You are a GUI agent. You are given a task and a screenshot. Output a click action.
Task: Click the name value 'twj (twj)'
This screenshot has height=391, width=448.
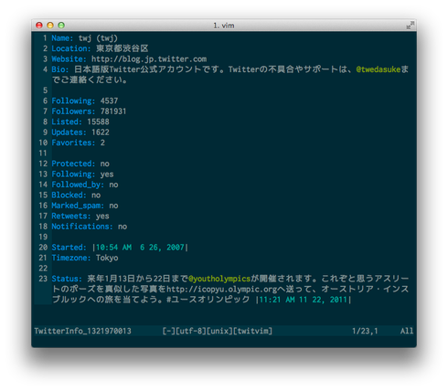[98, 38]
